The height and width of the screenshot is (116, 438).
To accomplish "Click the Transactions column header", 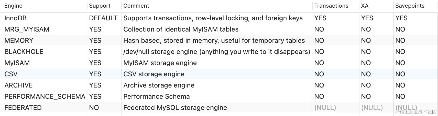I will pyautogui.click(x=331, y=6).
